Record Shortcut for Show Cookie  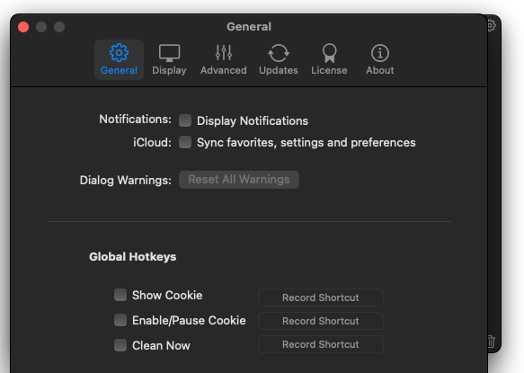pos(321,298)
